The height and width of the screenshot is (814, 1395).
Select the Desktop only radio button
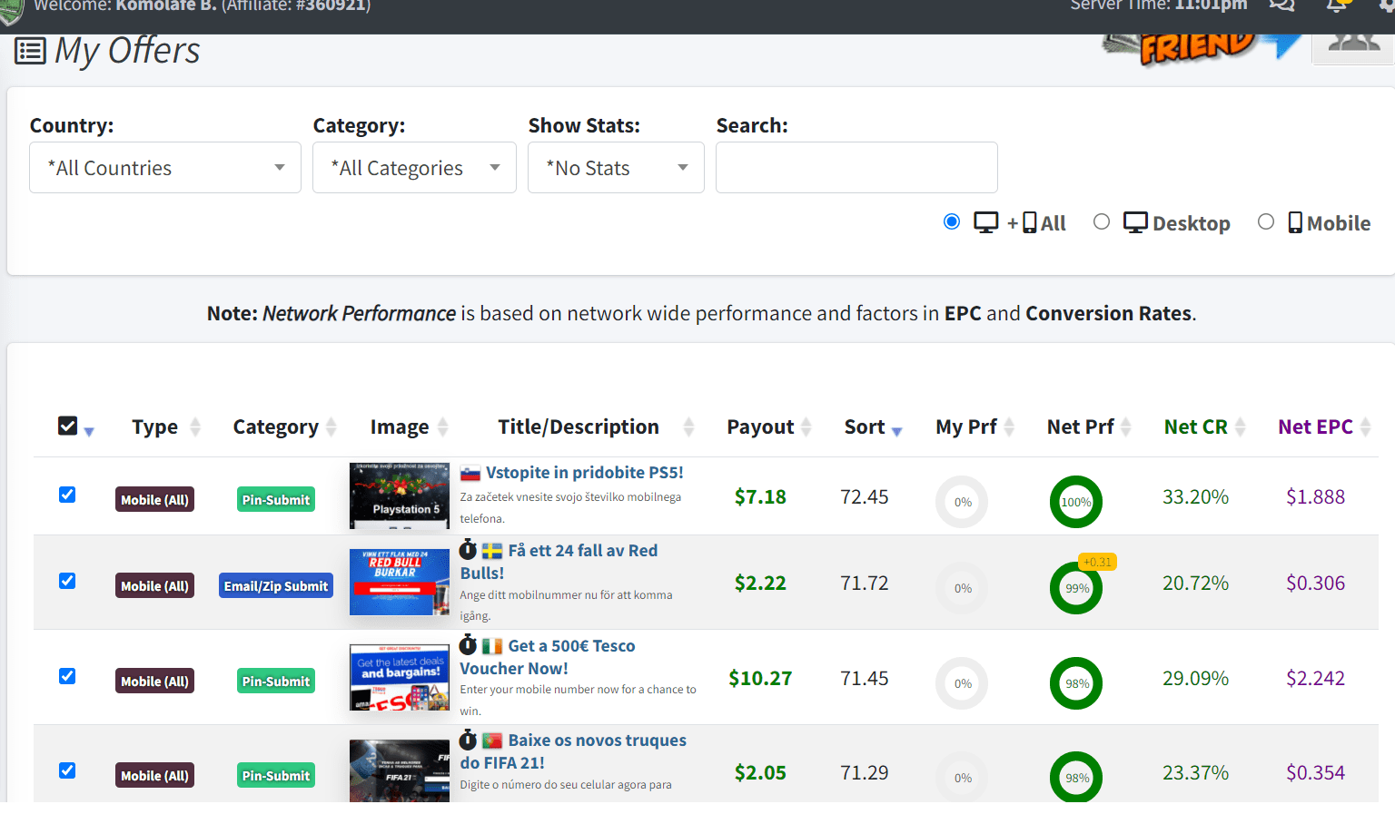1102,222
